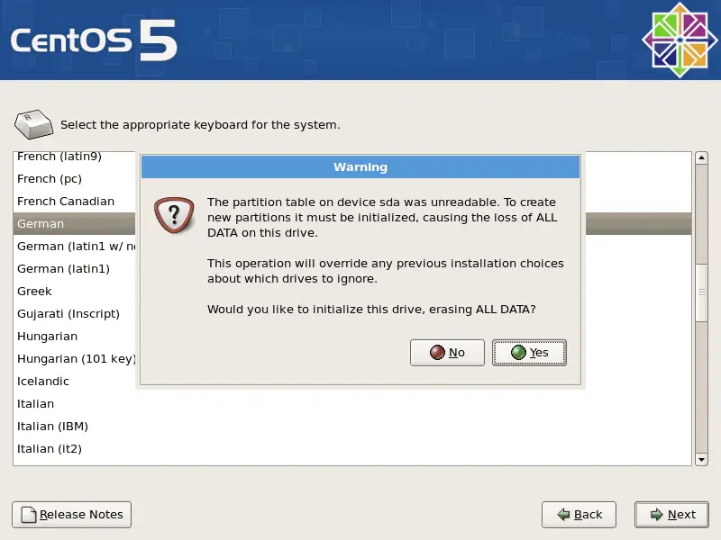The image size is (721, 540).
Task: Click the keyboard key icon
Action: click(x=33, y=124)
